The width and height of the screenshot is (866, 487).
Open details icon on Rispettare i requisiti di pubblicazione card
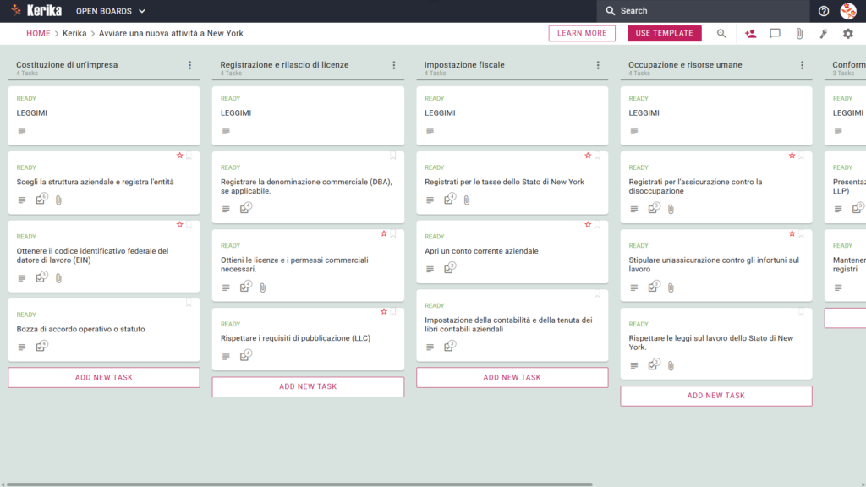[226, 357]
